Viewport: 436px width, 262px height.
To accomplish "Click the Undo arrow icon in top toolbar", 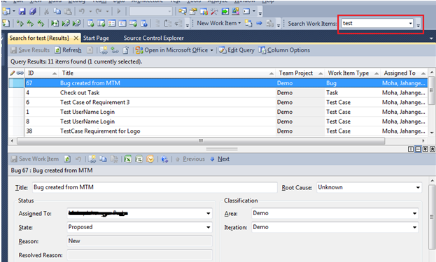I will pyautogui.click(x=82, y=11).
